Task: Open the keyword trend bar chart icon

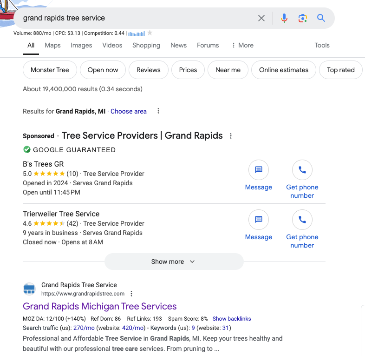Action: point(137,34)
